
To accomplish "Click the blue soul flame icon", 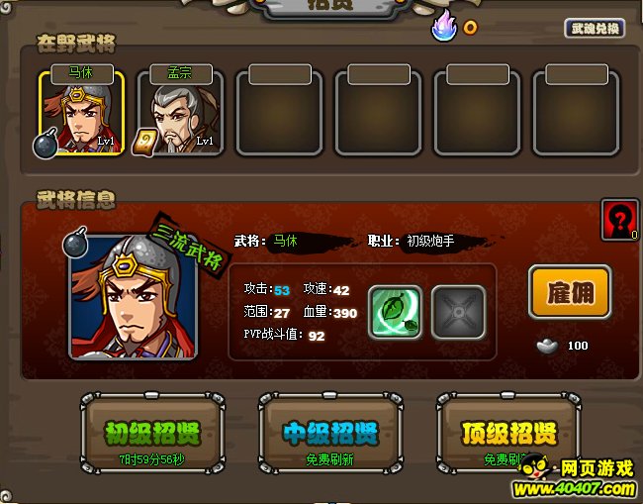I will [444, 26].
